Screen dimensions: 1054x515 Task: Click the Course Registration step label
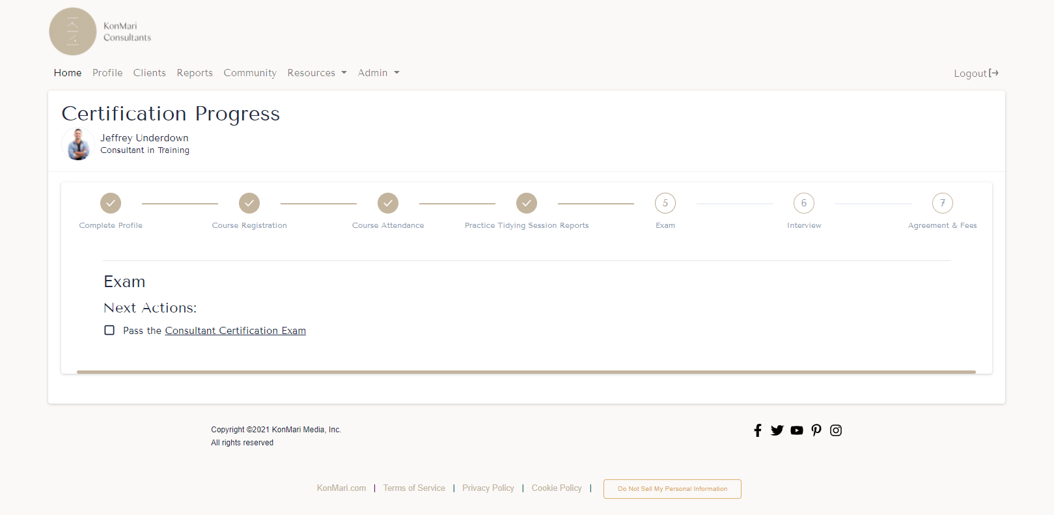[249, 225]
